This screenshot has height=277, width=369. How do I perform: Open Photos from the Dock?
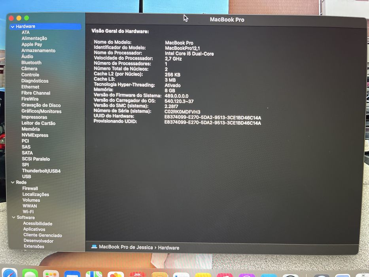point(115,274)
